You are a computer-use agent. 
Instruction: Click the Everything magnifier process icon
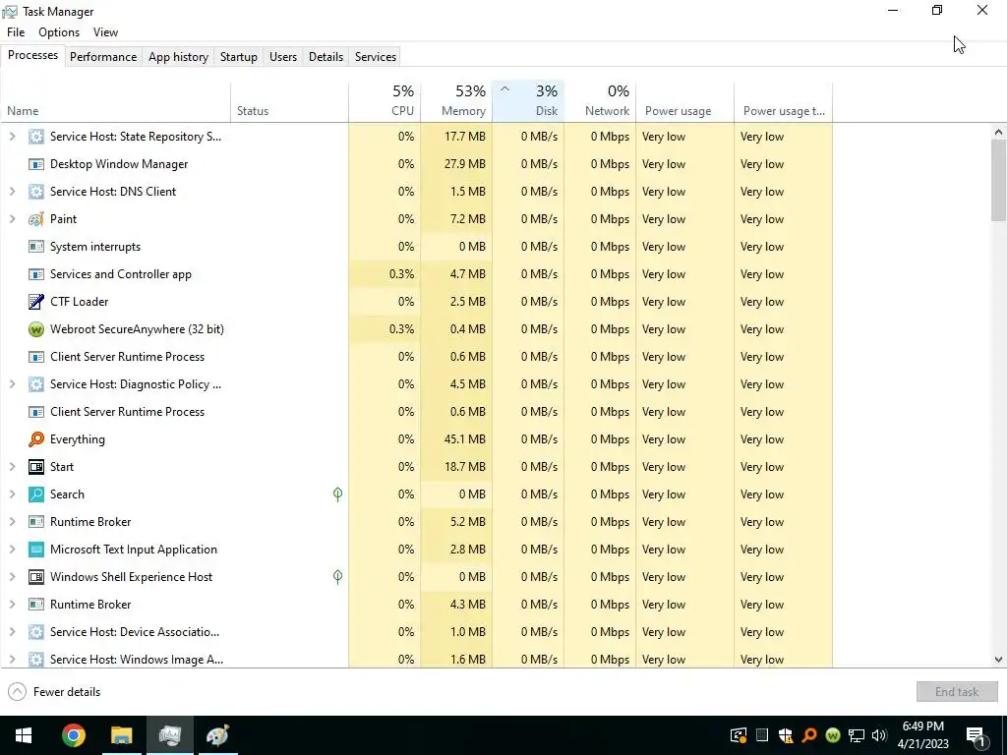click(36, 439)
